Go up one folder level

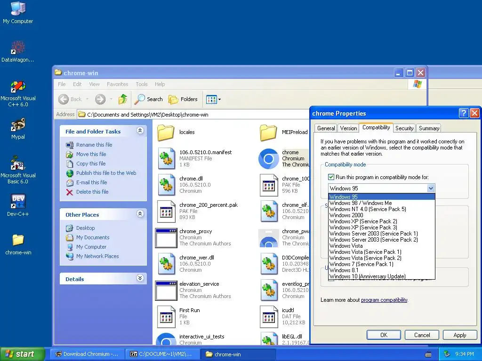123,99
